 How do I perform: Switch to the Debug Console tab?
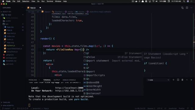pyautogui.click(x=69, y=80)
